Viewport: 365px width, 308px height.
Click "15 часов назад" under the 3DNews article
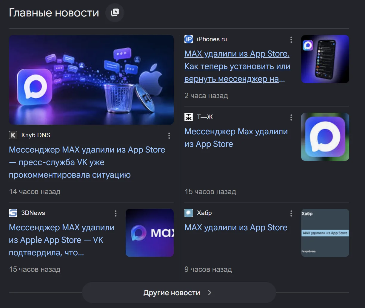(x=35, y=269)
